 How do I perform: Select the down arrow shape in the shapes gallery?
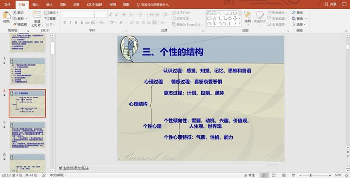click(x=235, y=18)
